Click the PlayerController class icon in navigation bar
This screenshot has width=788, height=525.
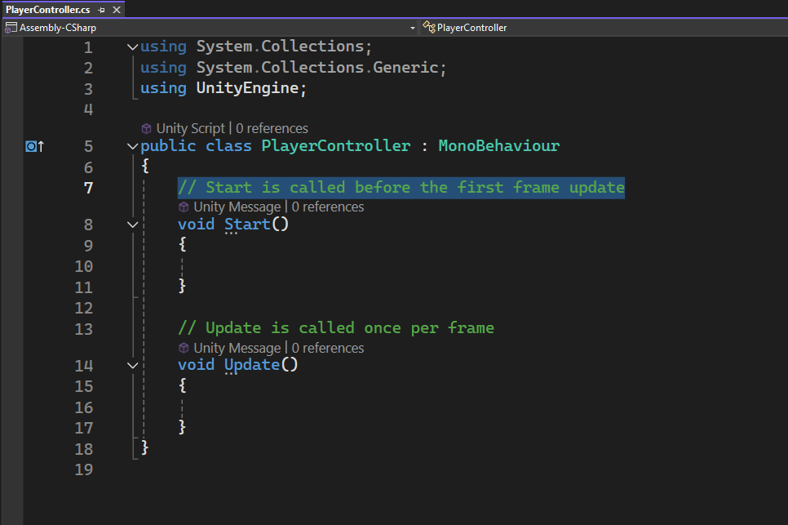point(428,28)
